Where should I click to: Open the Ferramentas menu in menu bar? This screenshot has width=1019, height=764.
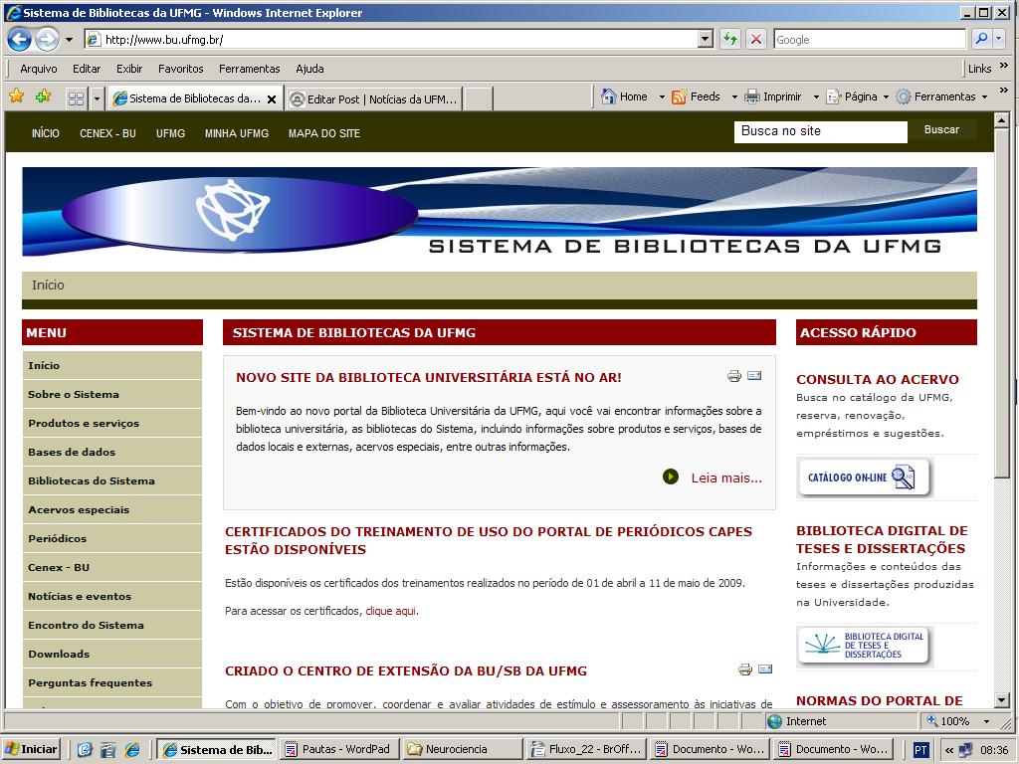pos(250,69)
